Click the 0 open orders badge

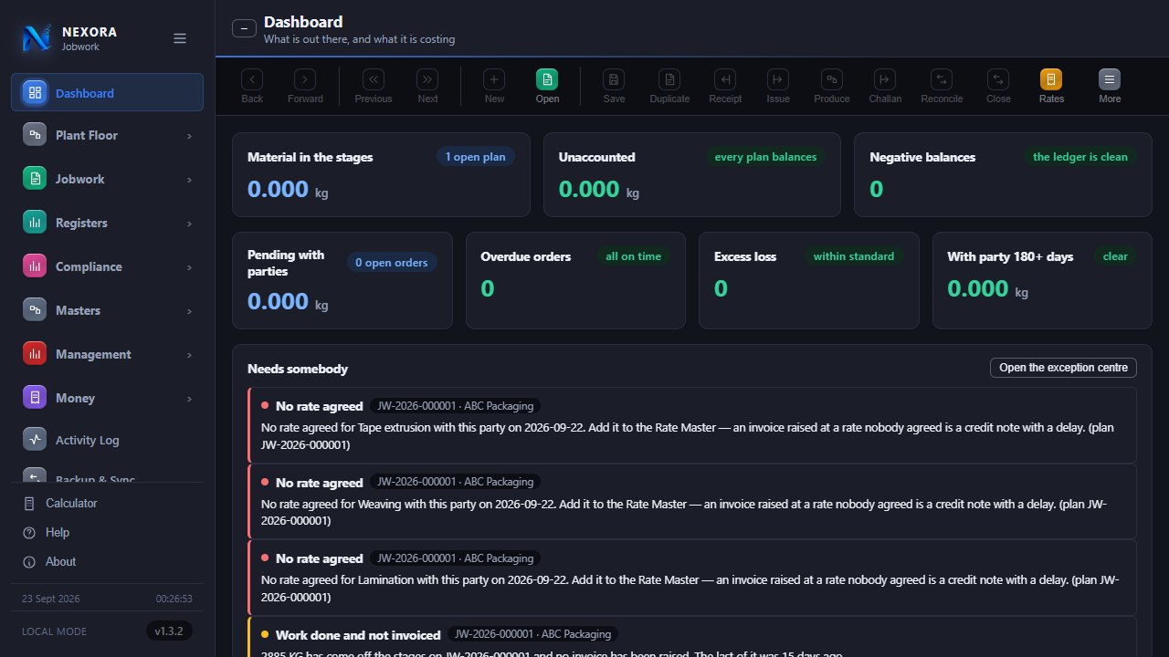pyautogui.click(x=392, y=263)
